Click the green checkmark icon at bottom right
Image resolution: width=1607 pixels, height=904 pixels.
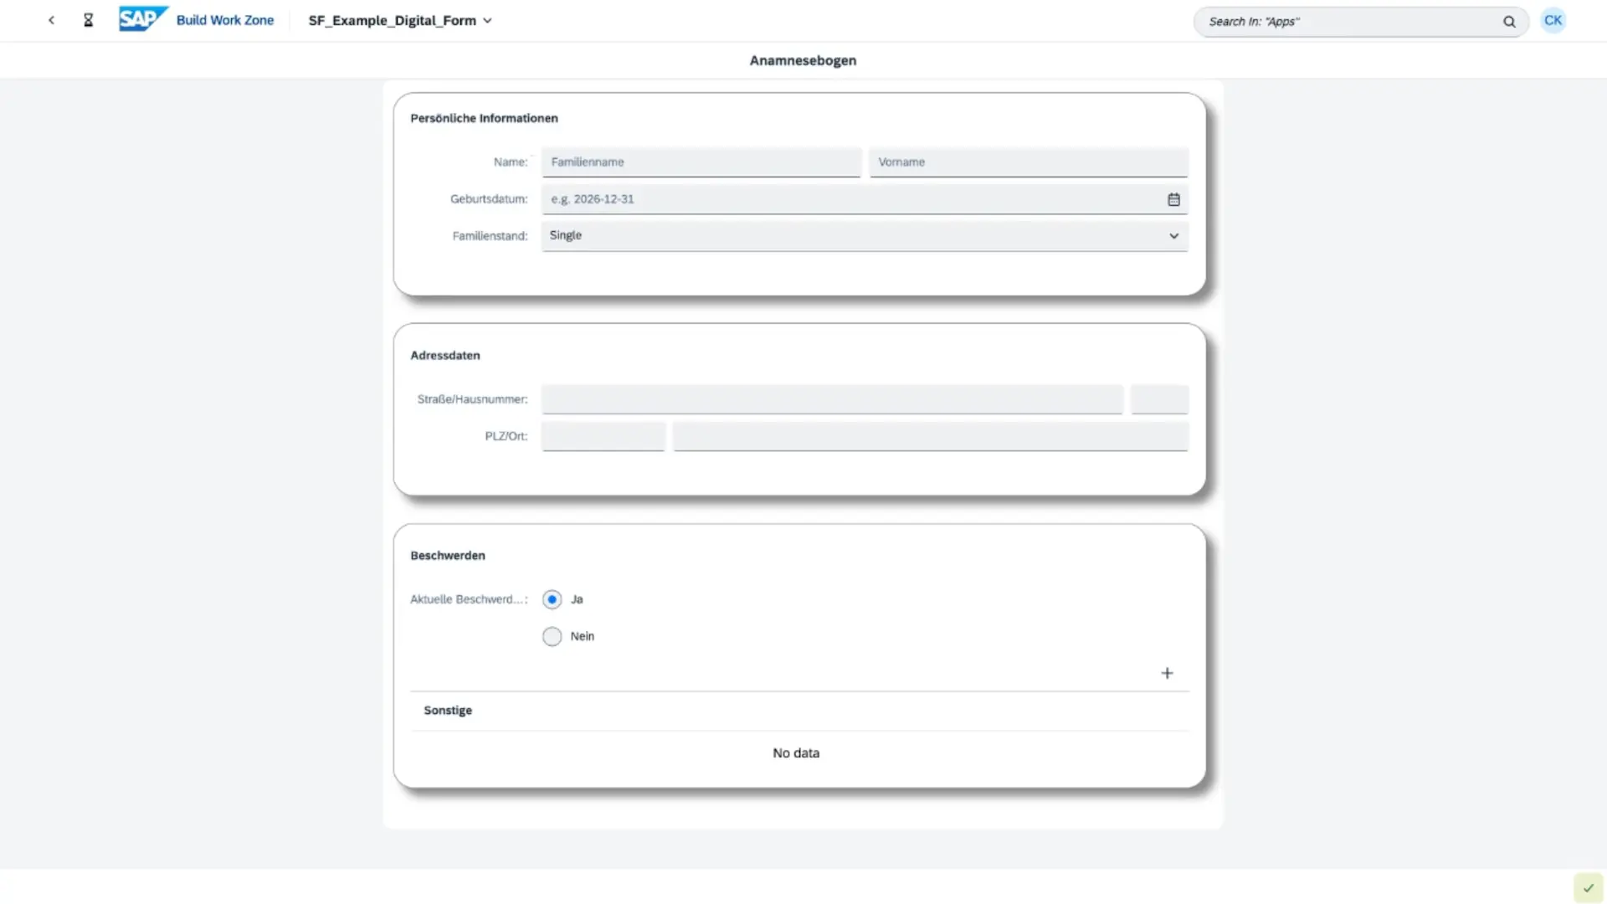(1588, 887)
